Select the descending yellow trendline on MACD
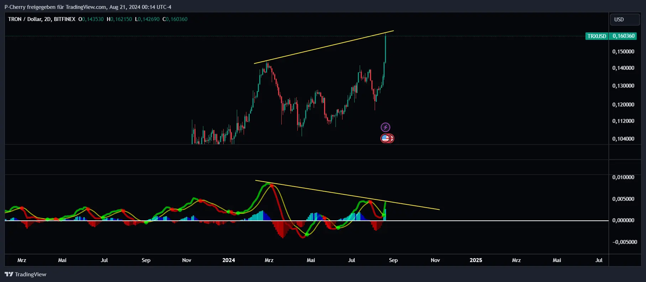The width and height of the screenshot is (646, 282). 347,195
